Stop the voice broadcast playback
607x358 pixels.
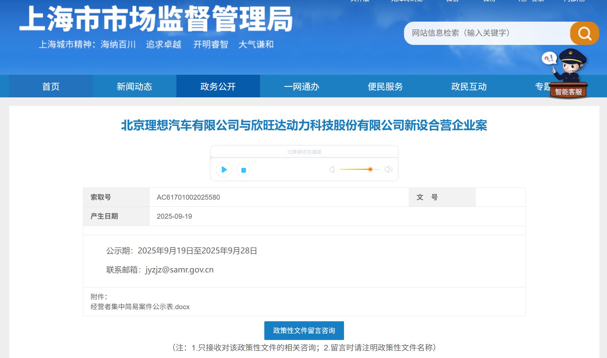[243, 170]
